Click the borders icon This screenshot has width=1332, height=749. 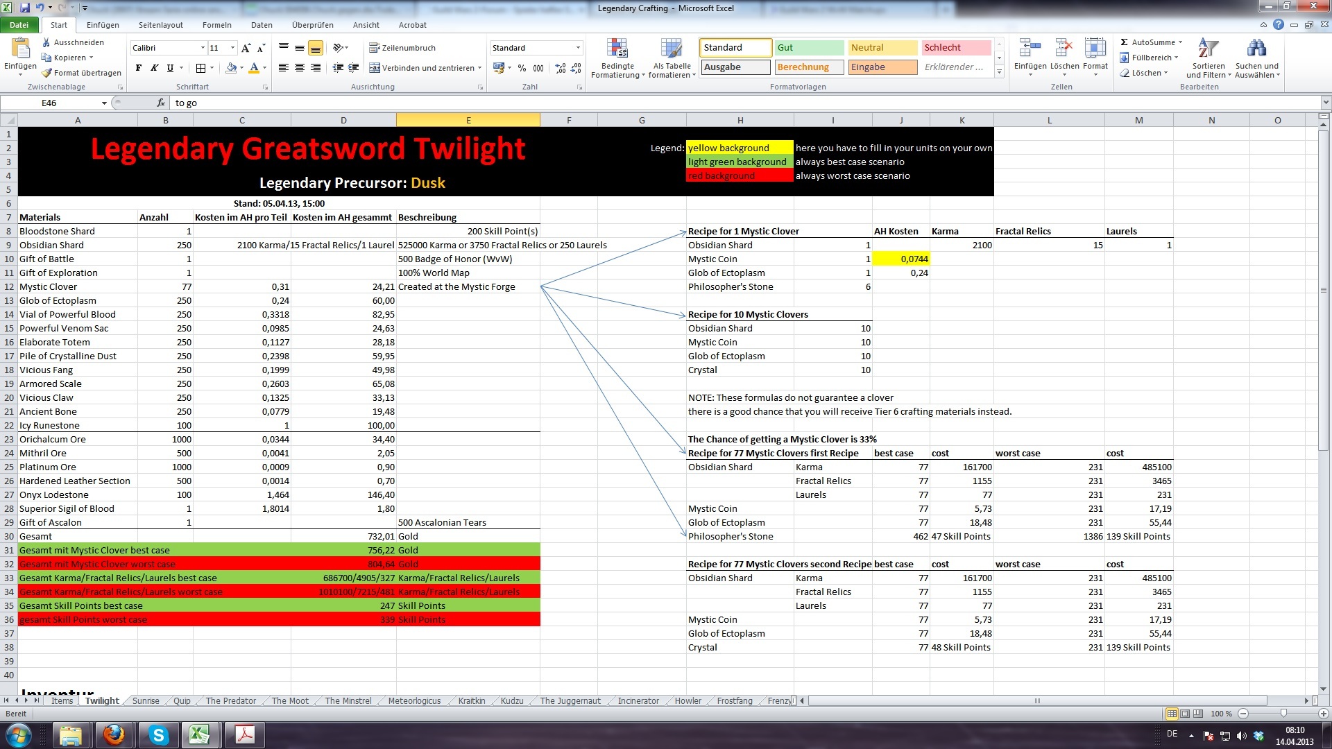[200, 68]
